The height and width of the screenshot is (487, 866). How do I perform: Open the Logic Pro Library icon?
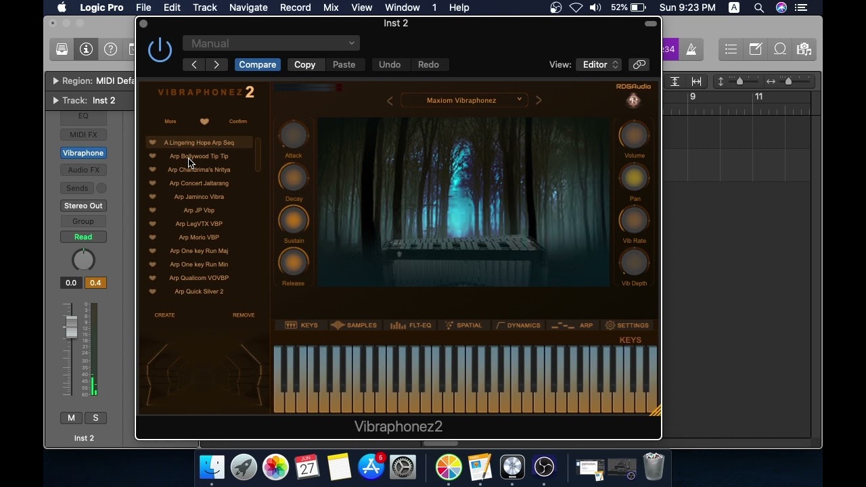[x=62, y=49]
